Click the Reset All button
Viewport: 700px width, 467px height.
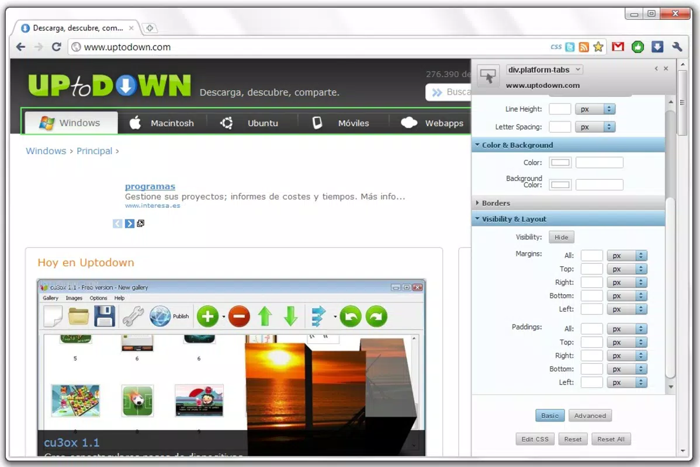tap(611, 440)
